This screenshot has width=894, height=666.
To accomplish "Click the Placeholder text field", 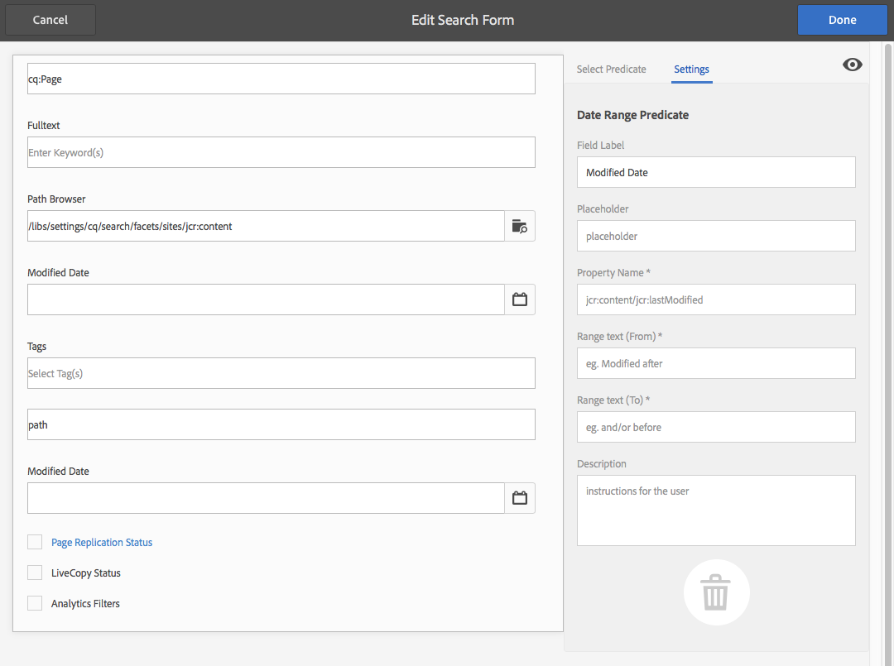I will pos(715,236).
